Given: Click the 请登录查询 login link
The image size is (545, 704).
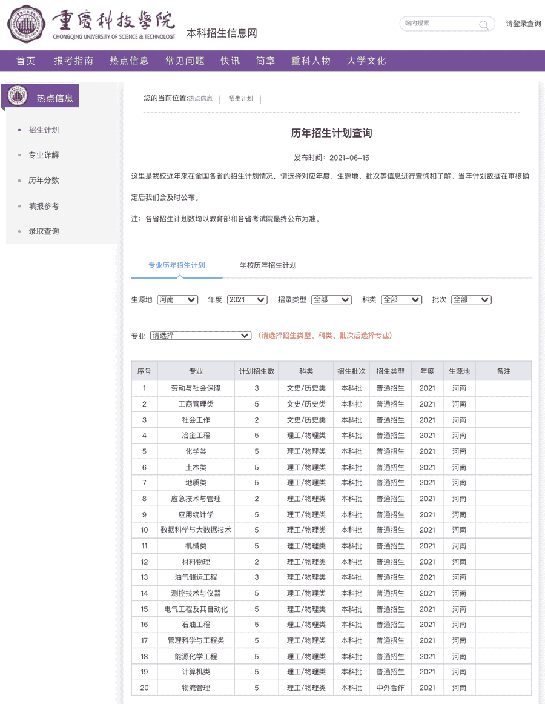Looking at the screenshot, I should click(523, 24).
